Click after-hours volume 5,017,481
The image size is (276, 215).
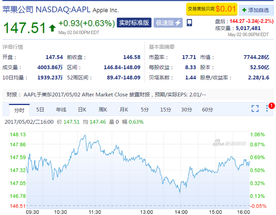[x=248, y=28]
